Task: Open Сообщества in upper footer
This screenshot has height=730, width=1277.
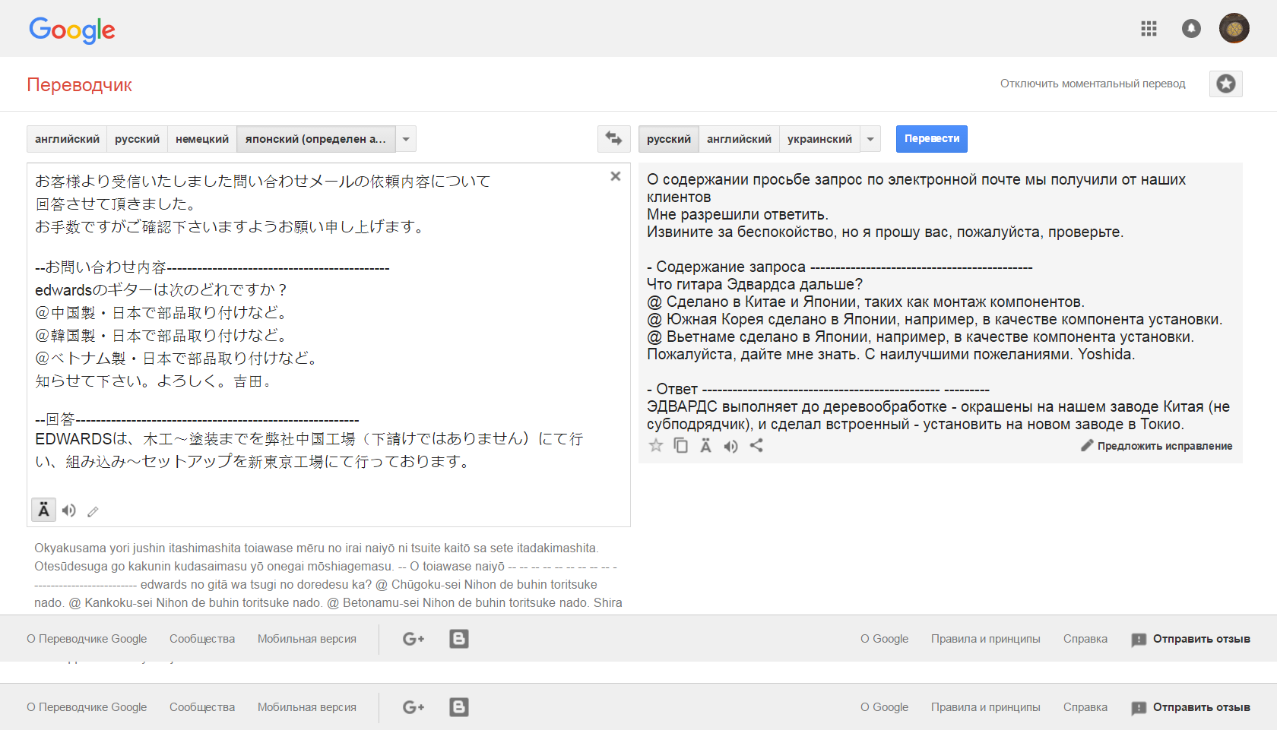Action: 202,639
